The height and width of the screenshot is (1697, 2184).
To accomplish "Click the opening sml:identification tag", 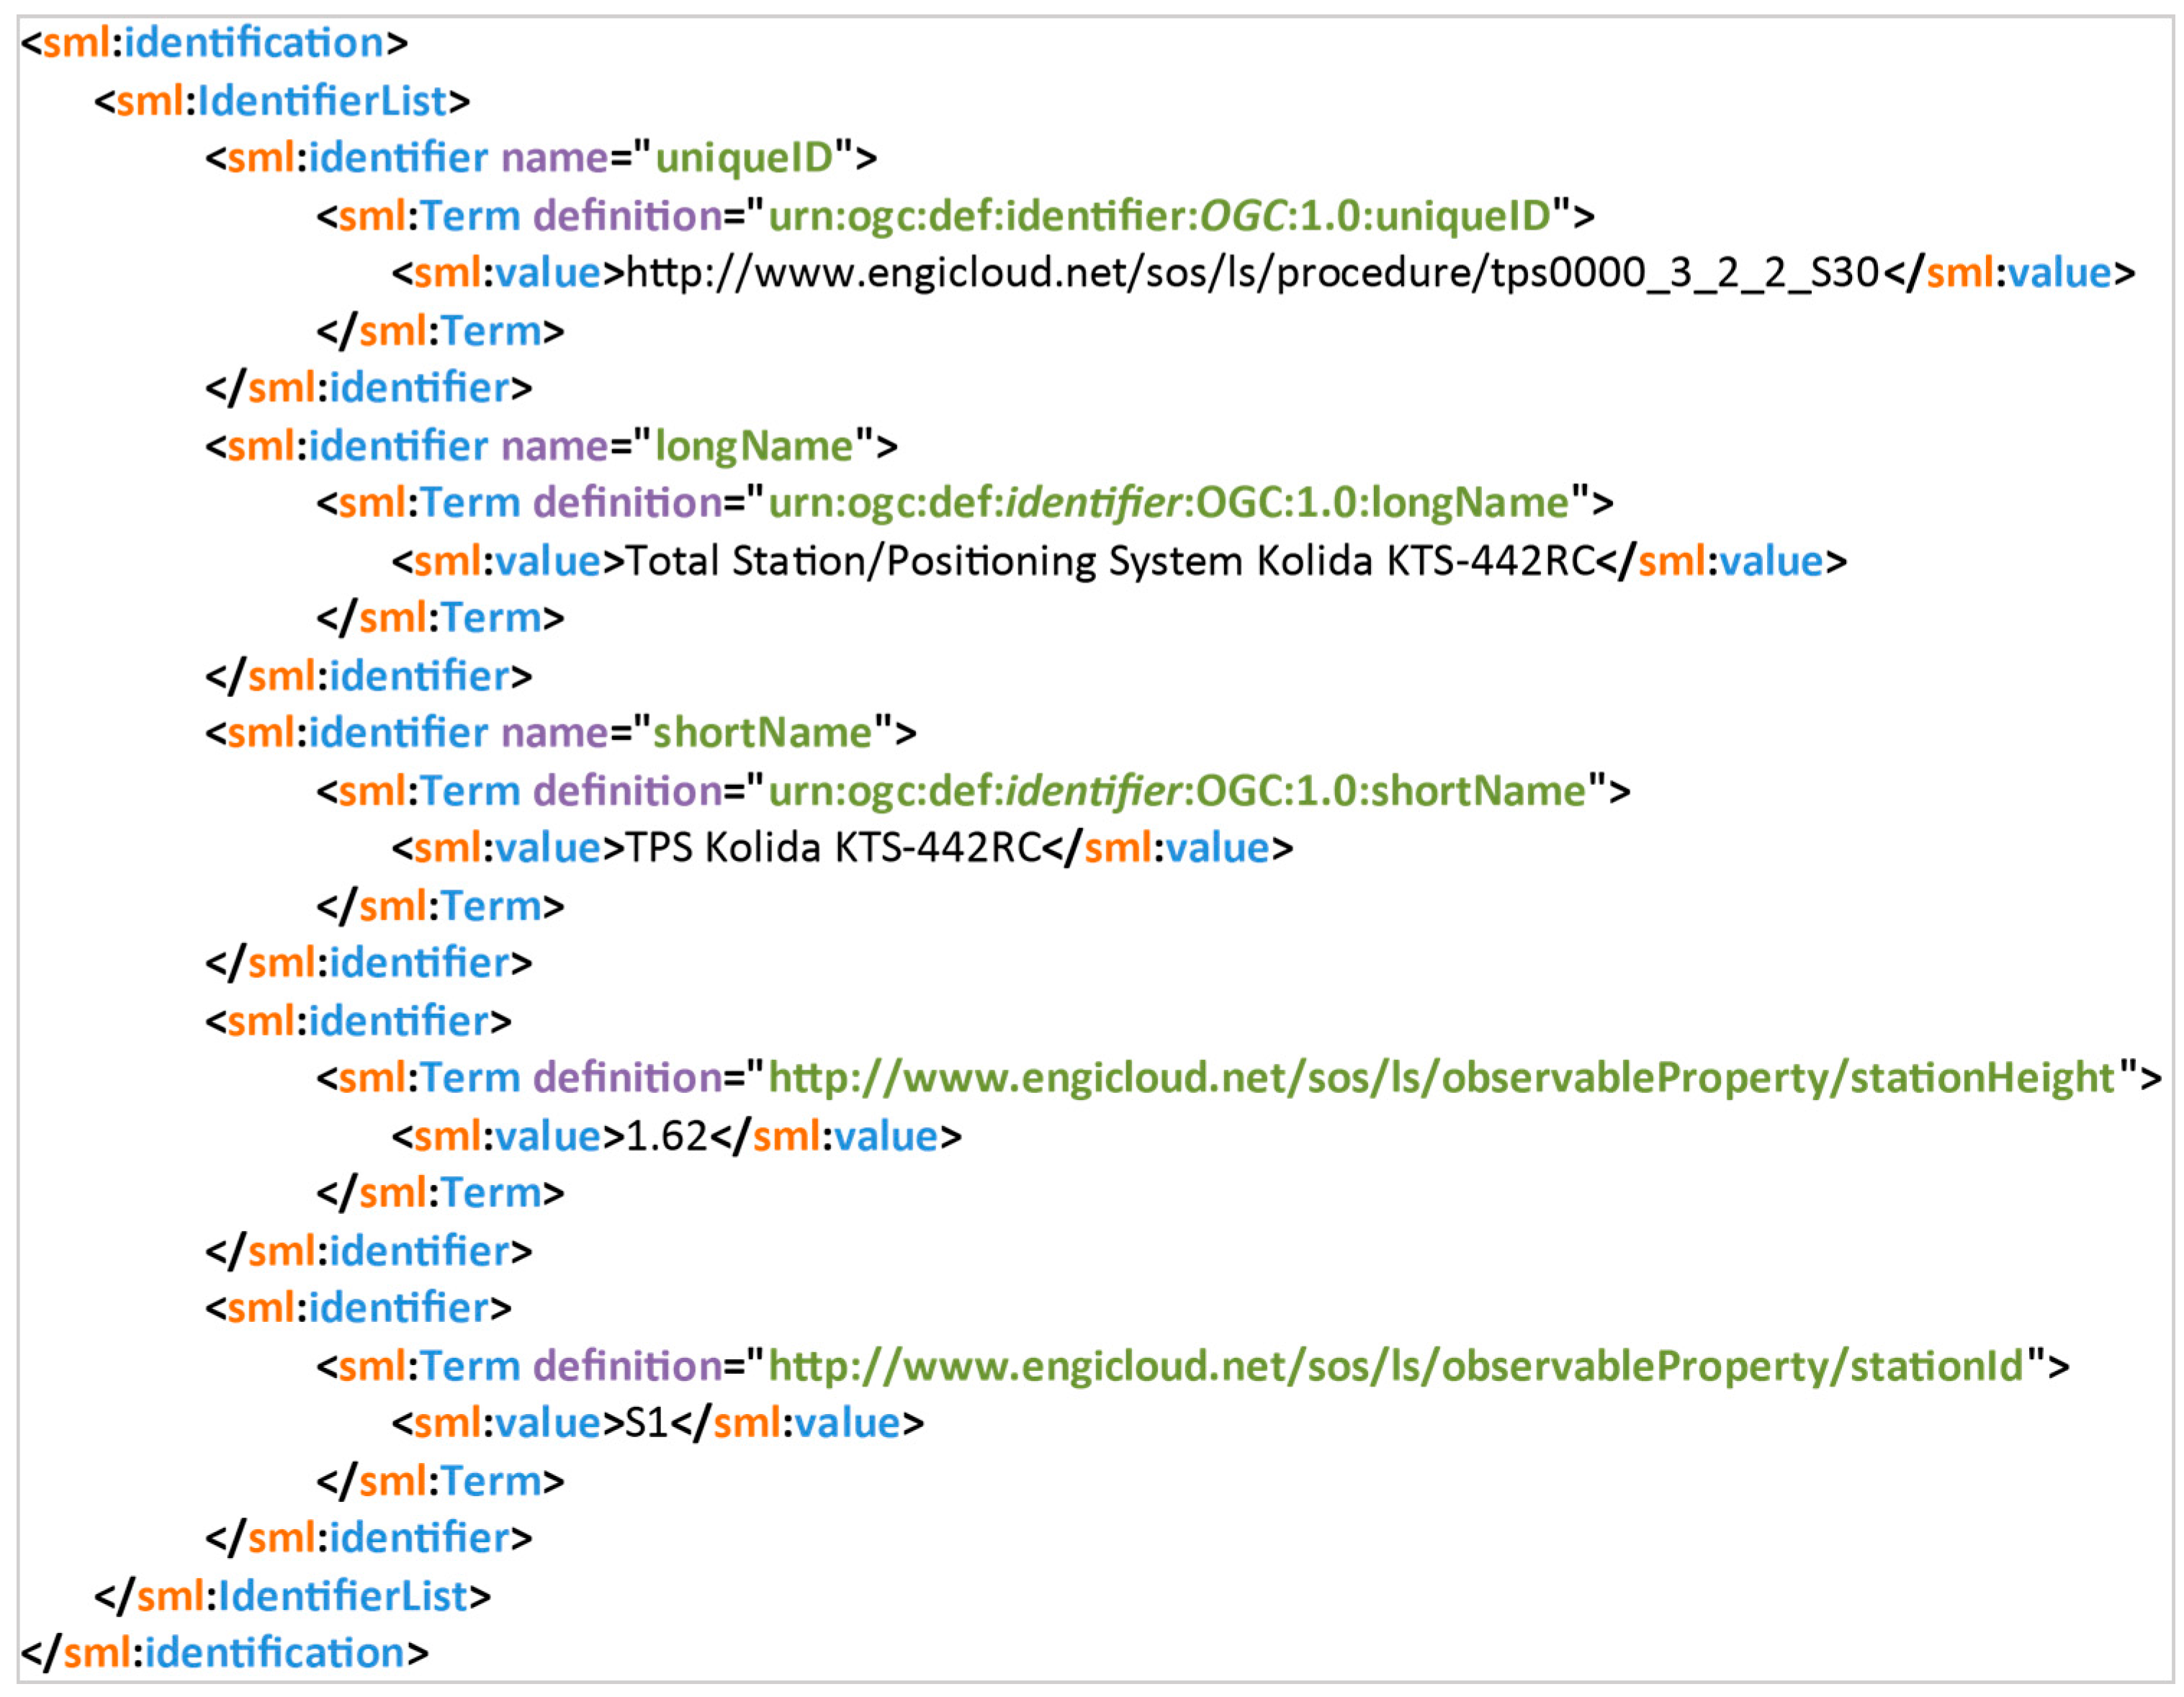I will tap(214, 43).
